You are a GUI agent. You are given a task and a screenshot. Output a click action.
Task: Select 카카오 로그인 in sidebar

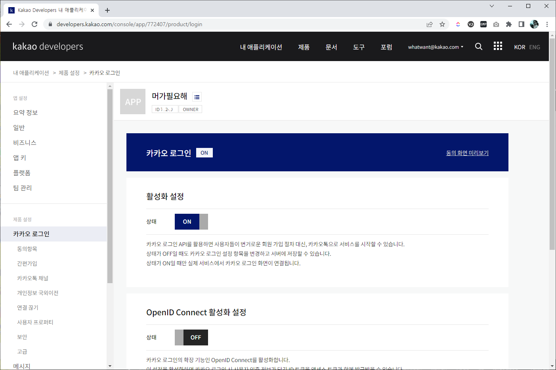[53, 234]
